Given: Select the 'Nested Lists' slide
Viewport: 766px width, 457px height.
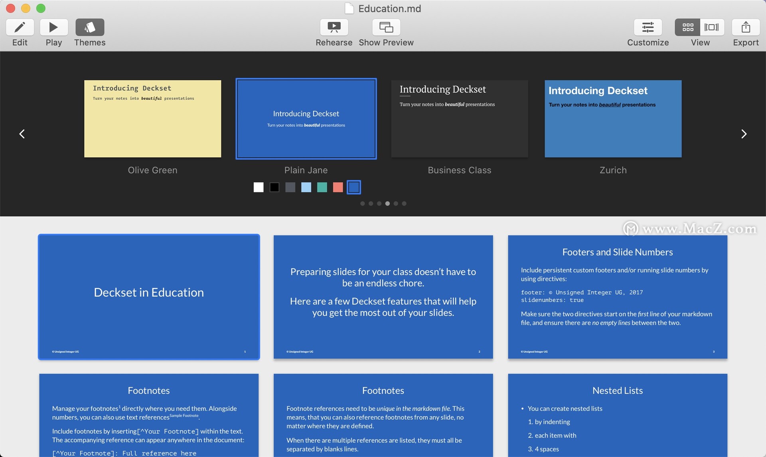Looking at the screenshot, I should [x=618, y=415].
